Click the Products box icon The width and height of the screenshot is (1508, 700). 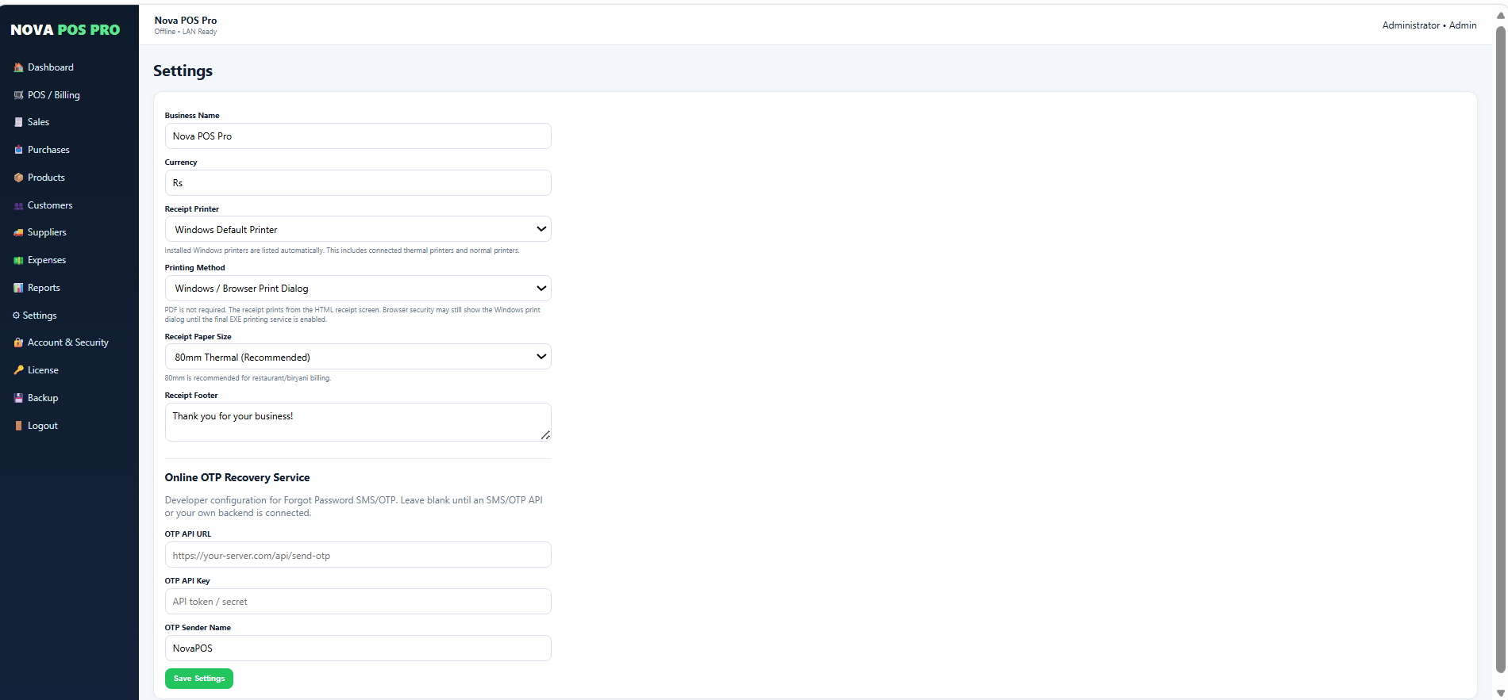[x=18, y=178]
